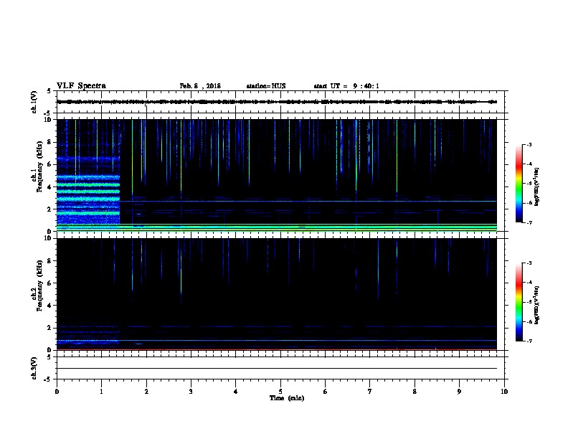The height and width of the screenshot is (439, 568).
Task: Click the "Time (min)" x-axis label
Action: tap(287, 398)
